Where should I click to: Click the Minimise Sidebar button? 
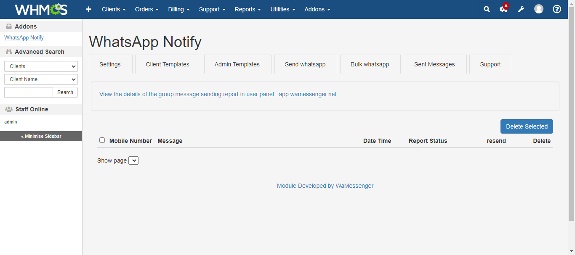(41, 136)
